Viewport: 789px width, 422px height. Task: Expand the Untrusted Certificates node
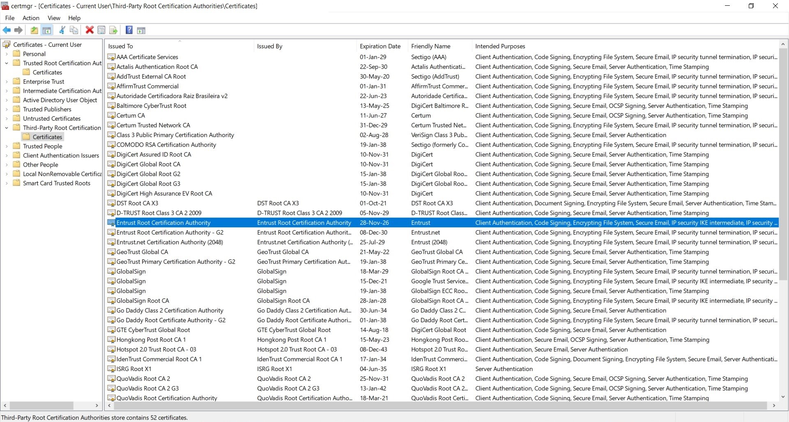tap(7, 119)
